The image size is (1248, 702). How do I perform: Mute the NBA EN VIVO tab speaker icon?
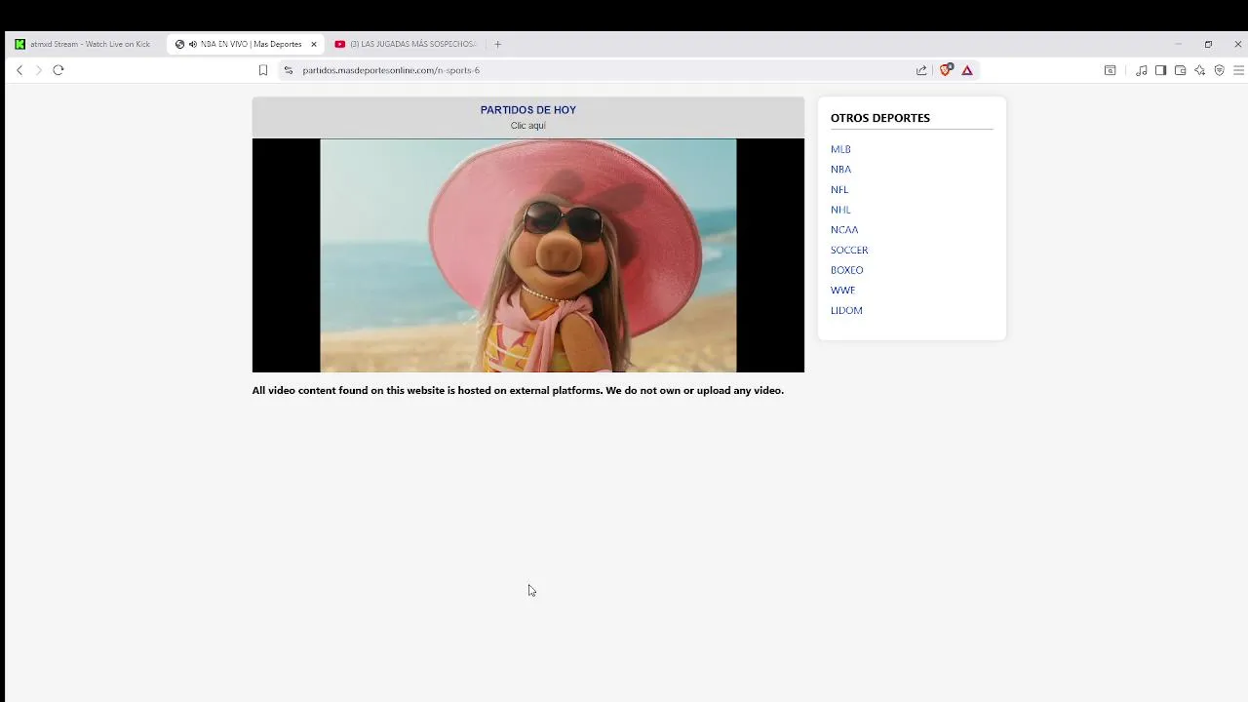193,44
